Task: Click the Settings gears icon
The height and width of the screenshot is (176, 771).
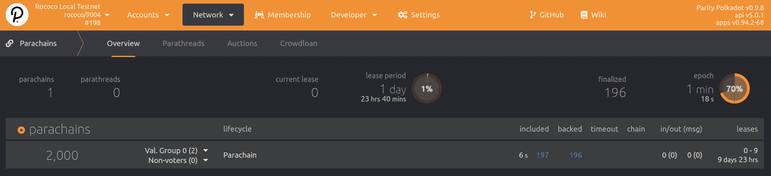Action: (402, 15)
